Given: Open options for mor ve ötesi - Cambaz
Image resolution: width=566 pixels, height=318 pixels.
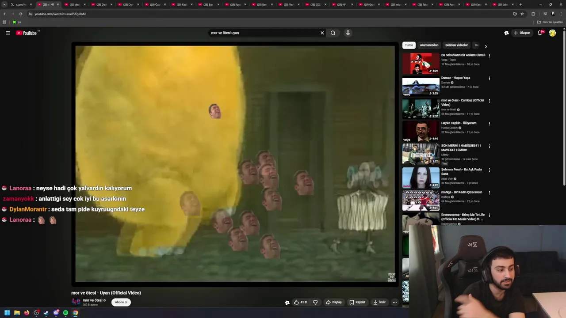Looking at the screenshot, I should point(489,101).
